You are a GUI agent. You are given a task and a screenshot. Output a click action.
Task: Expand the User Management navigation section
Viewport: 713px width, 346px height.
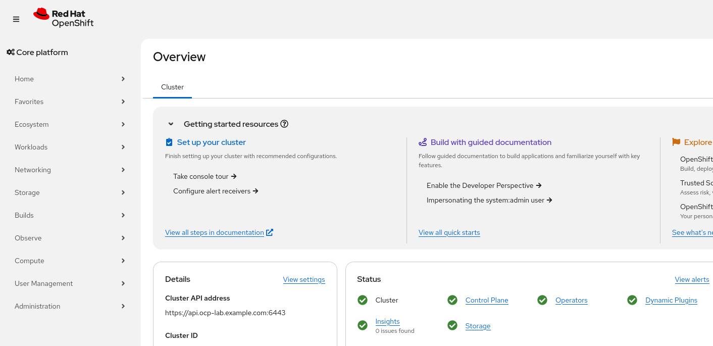(x=70, y=283)
